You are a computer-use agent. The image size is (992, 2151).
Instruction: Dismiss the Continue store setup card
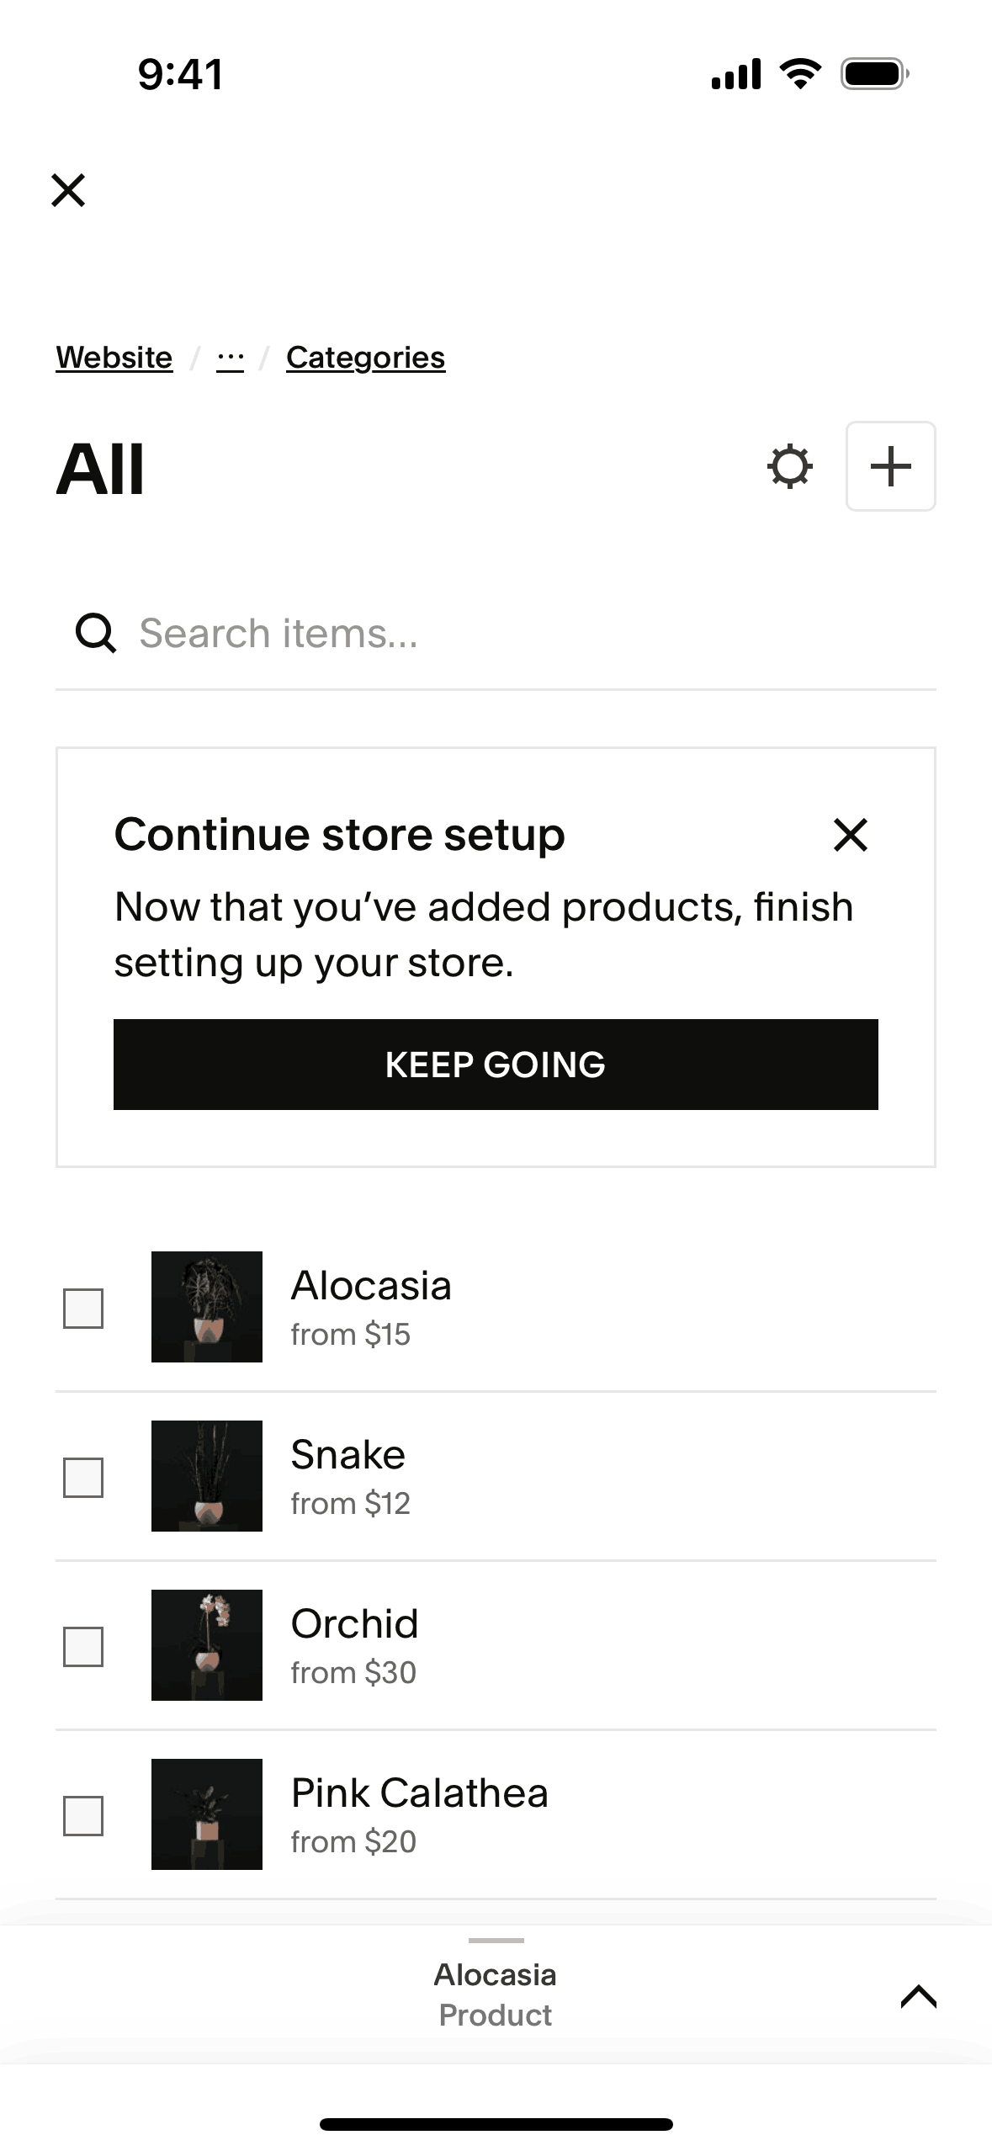coord(850,835)
